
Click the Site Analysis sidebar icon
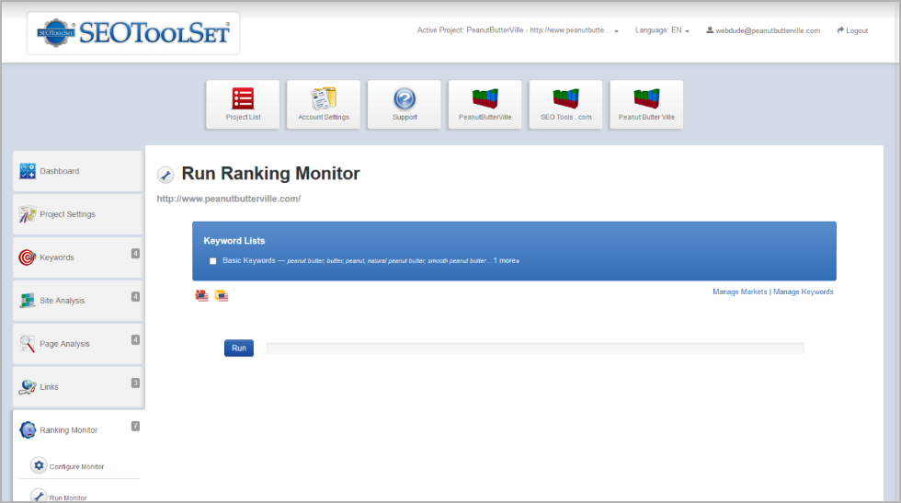click(28, 300)
